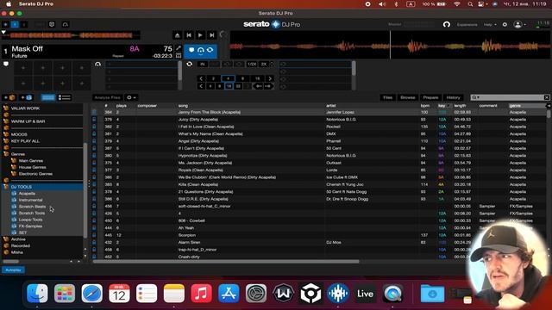Click the Experience button in the top bar
552x310 pixels.
(x=467, y=25)
